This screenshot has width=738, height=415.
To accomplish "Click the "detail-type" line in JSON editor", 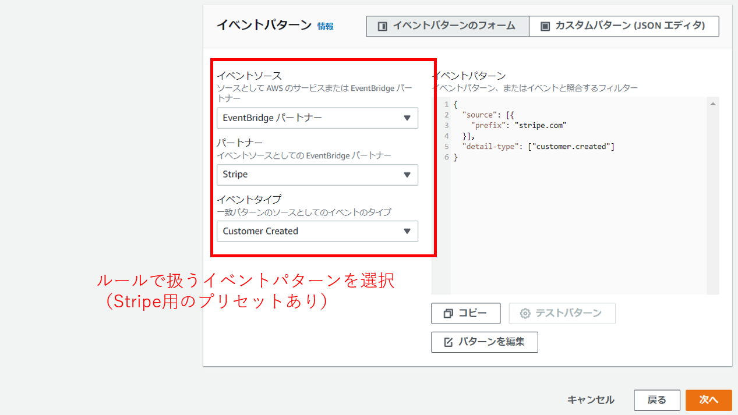I will click(x=538, y=147).
